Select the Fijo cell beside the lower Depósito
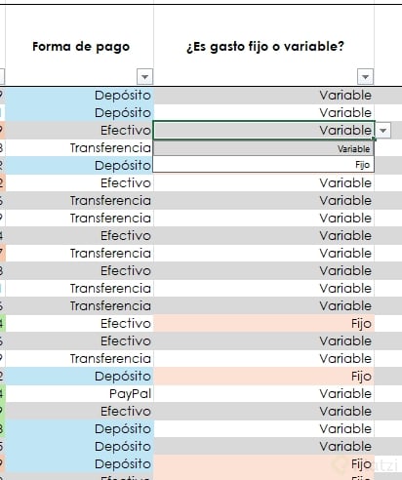402x480 pixels. [x=263, y=377]
